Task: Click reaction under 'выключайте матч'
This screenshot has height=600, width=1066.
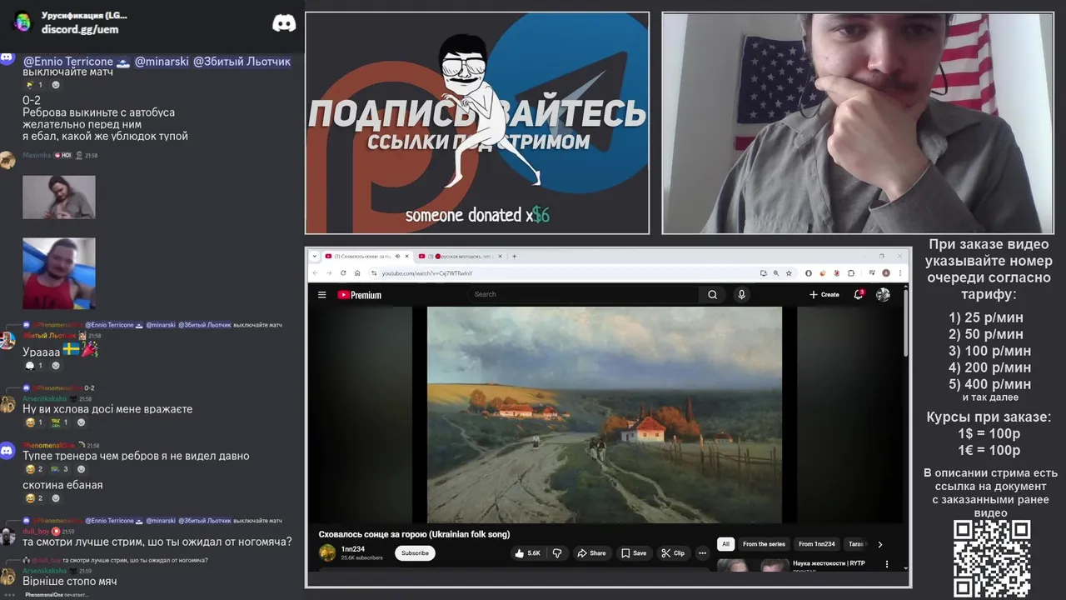Action: [x=33, y=85]
